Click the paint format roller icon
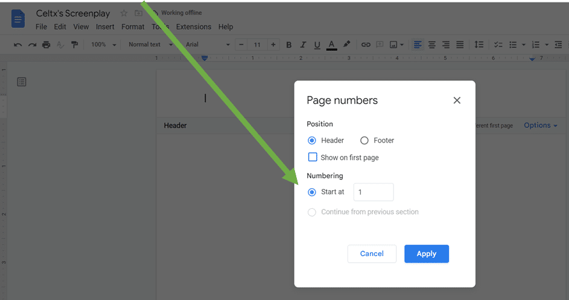 (x=74, y=45)
